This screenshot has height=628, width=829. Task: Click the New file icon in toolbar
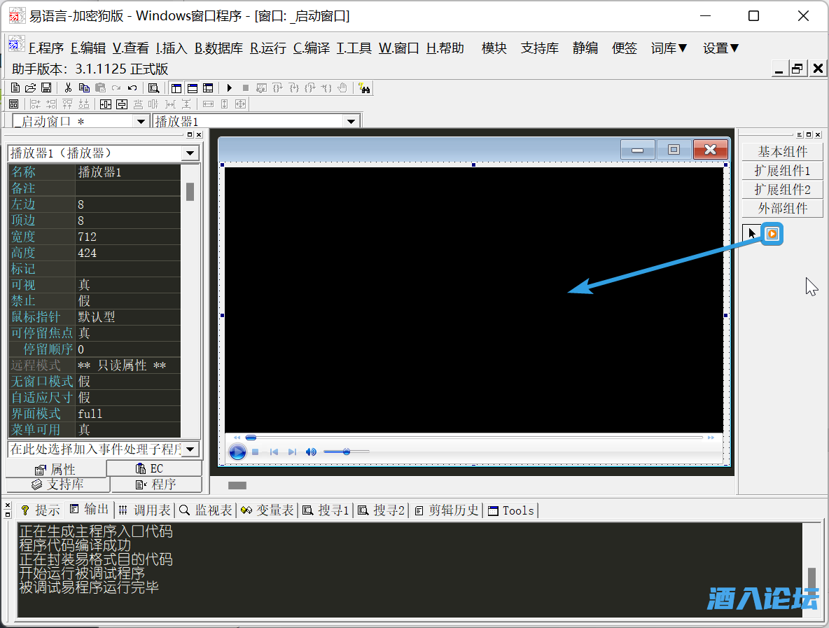(x=15, y=88)
